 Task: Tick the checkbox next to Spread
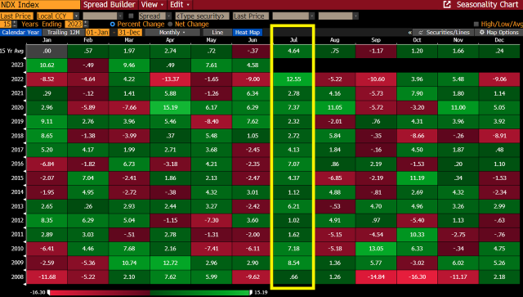[131, 16]
